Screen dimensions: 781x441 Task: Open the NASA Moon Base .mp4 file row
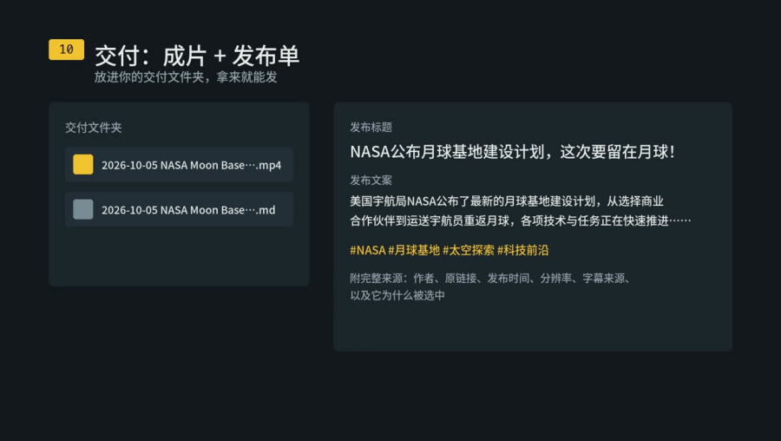(179, 164)
